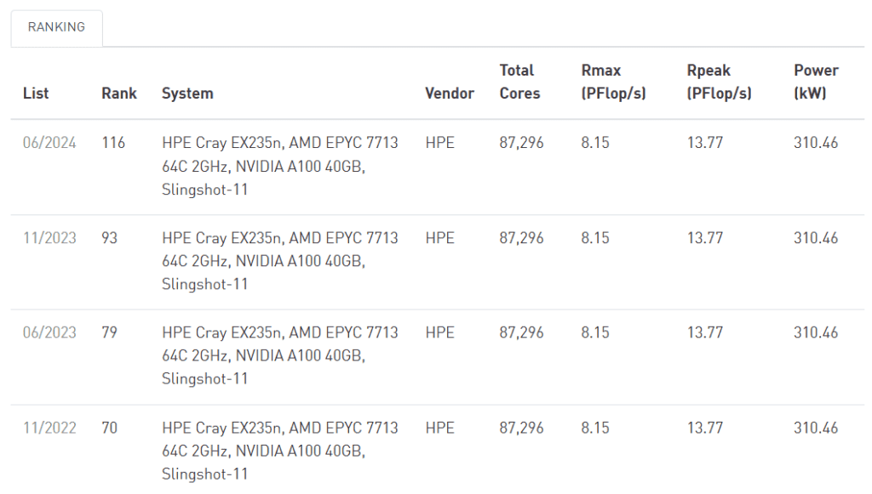This screenshot has height=494, width=872.
Task: Click the Rank column header
Action: click(118, 94)
